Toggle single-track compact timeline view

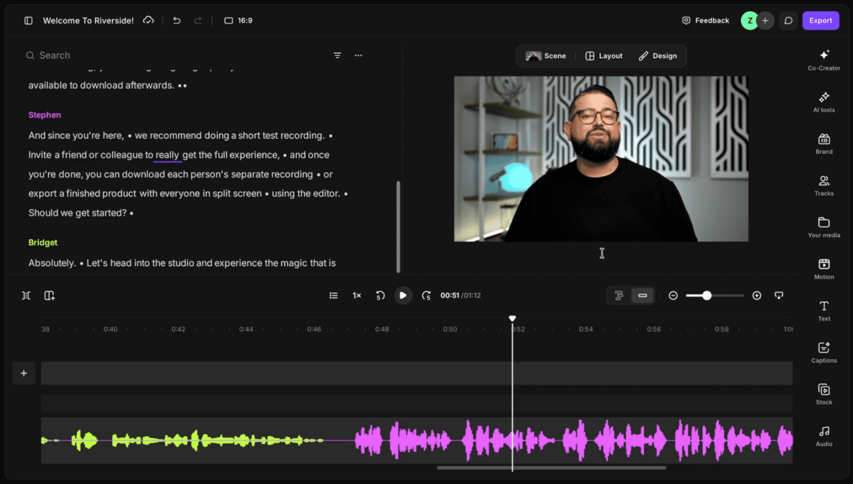point(643,295)
